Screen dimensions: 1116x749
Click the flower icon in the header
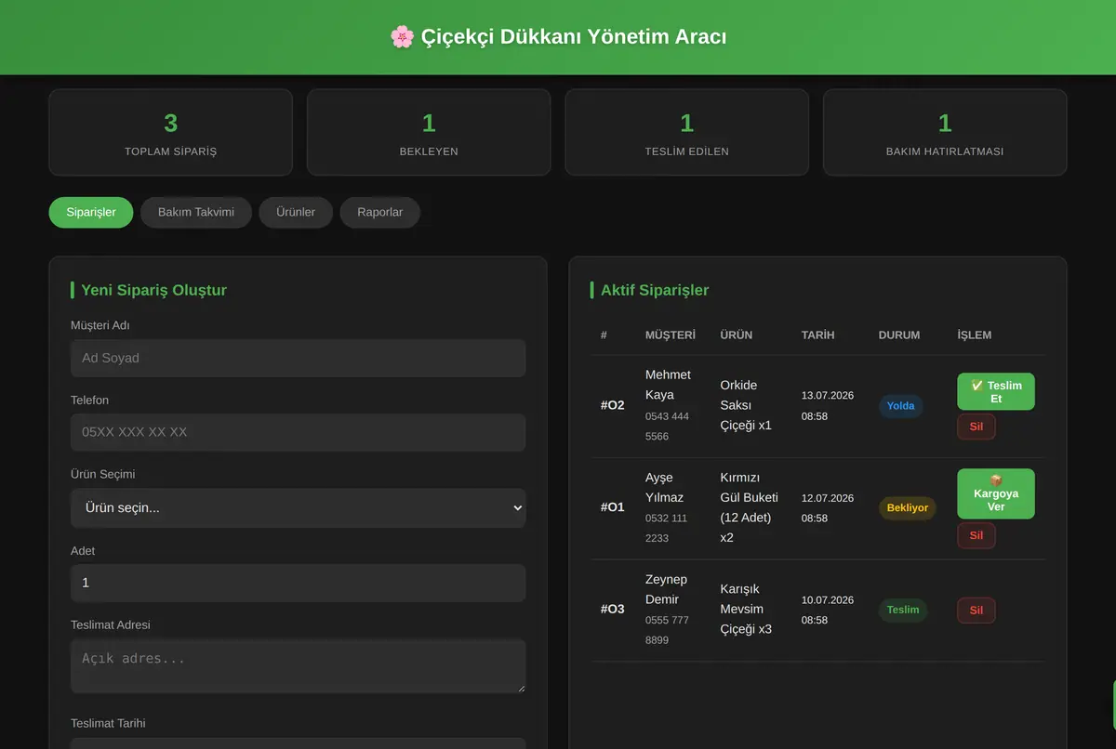[402, 37]
